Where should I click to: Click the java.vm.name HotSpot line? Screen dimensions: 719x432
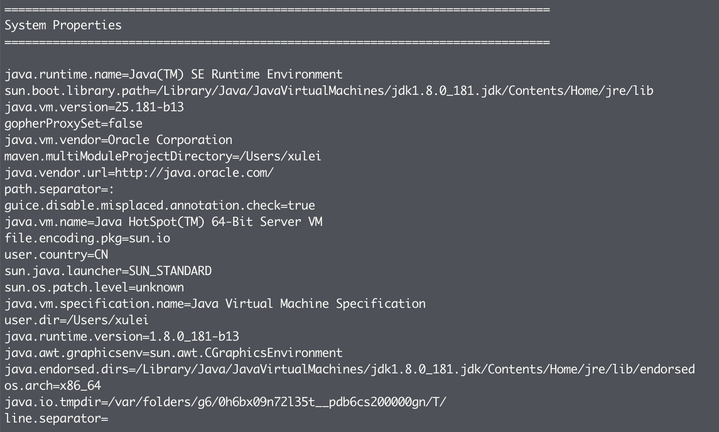163,222
